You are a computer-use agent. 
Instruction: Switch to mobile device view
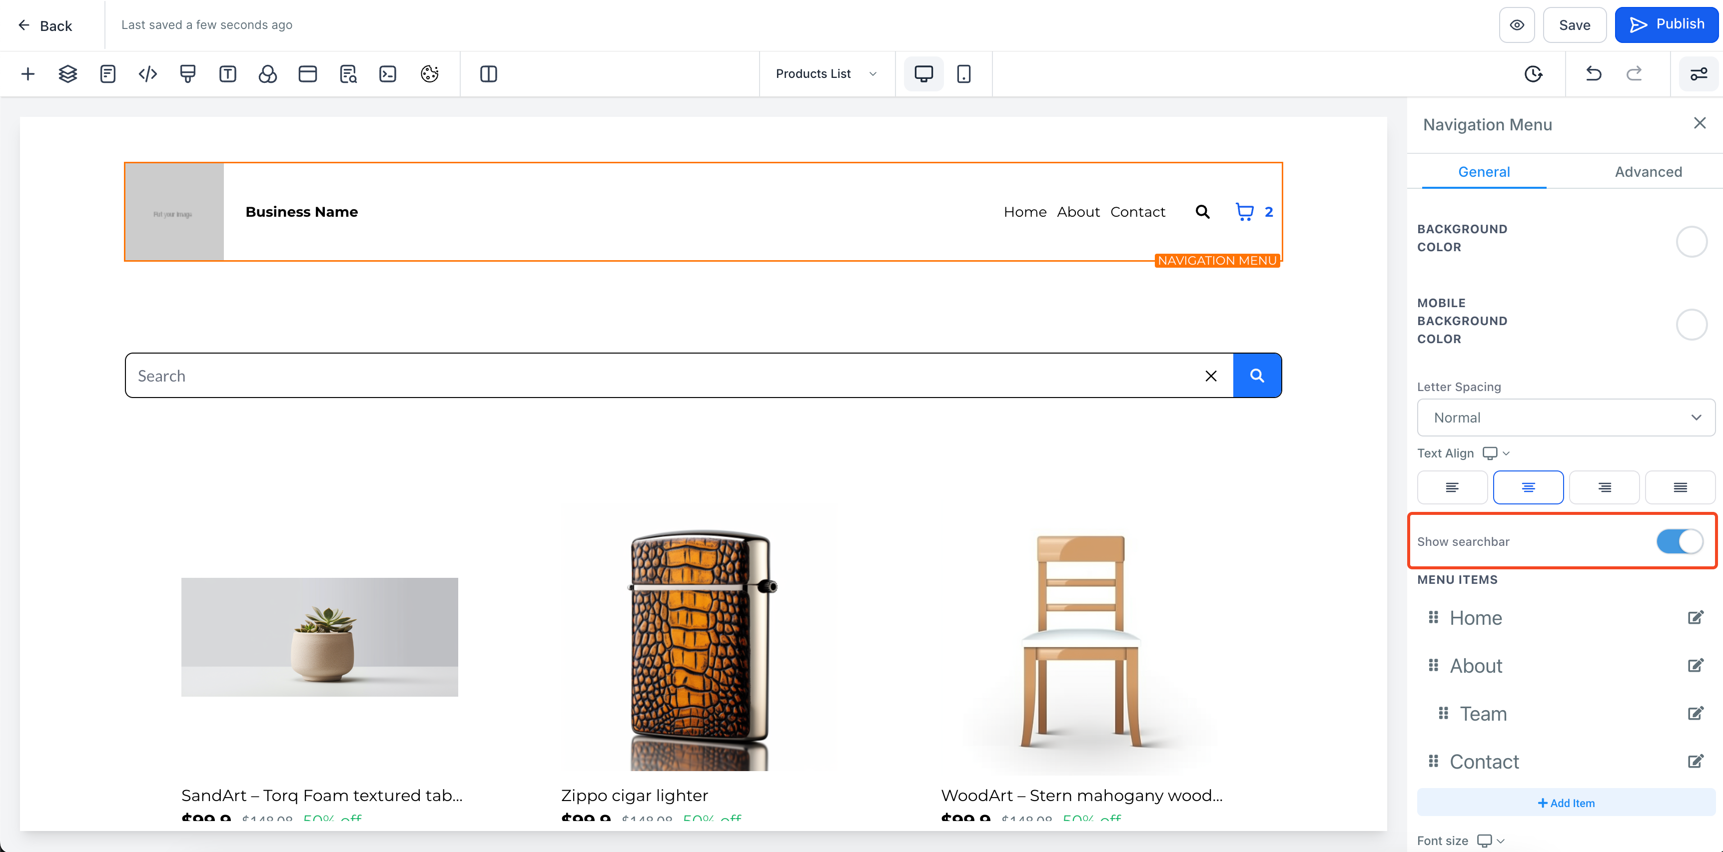tap(963, 73)
